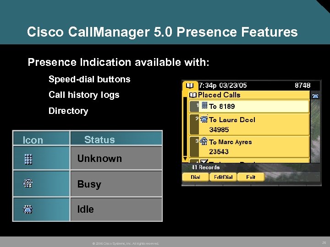330x247 pixels.
Task: Click the Exit softkey
Action: point(251,177)
